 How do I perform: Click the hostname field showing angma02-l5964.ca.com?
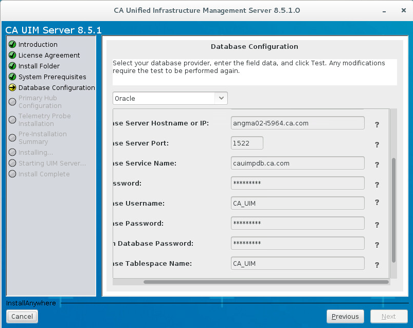point(297,122)
